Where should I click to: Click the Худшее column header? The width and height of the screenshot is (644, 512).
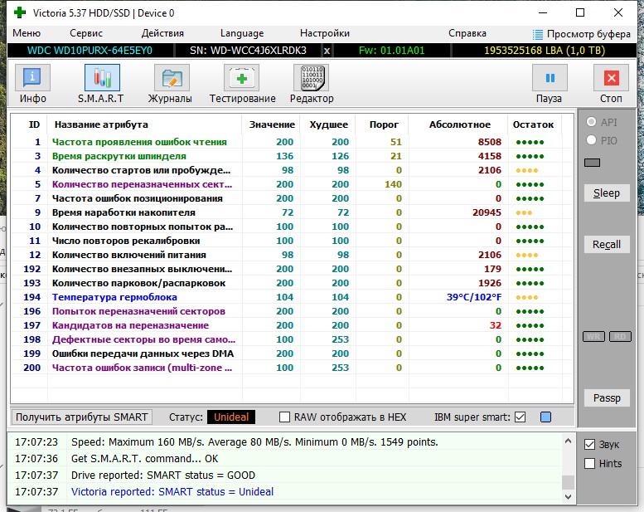328,124
